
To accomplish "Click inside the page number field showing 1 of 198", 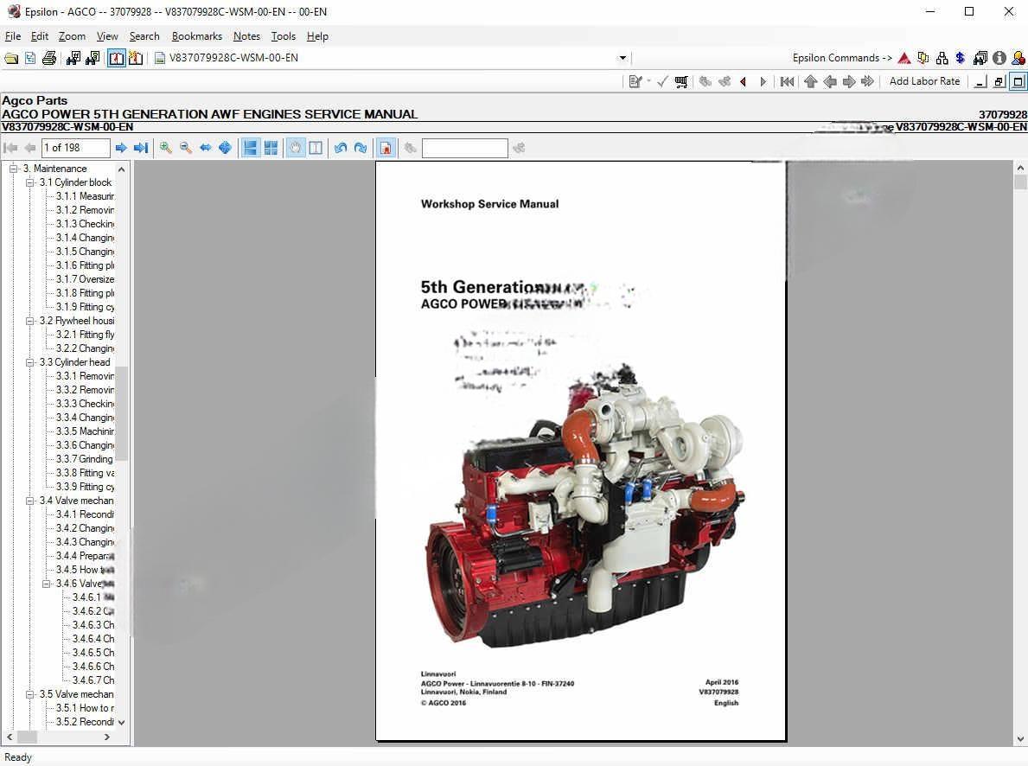I will pos(73,147).
